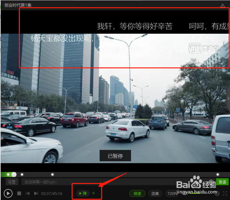The height and width of the screenshot is (200, 230).
Task: Jump to the second progress marker dot
Action: point(22,174)
